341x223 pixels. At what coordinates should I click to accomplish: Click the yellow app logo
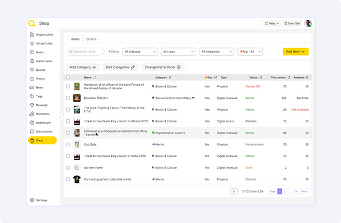coord(32,23)
